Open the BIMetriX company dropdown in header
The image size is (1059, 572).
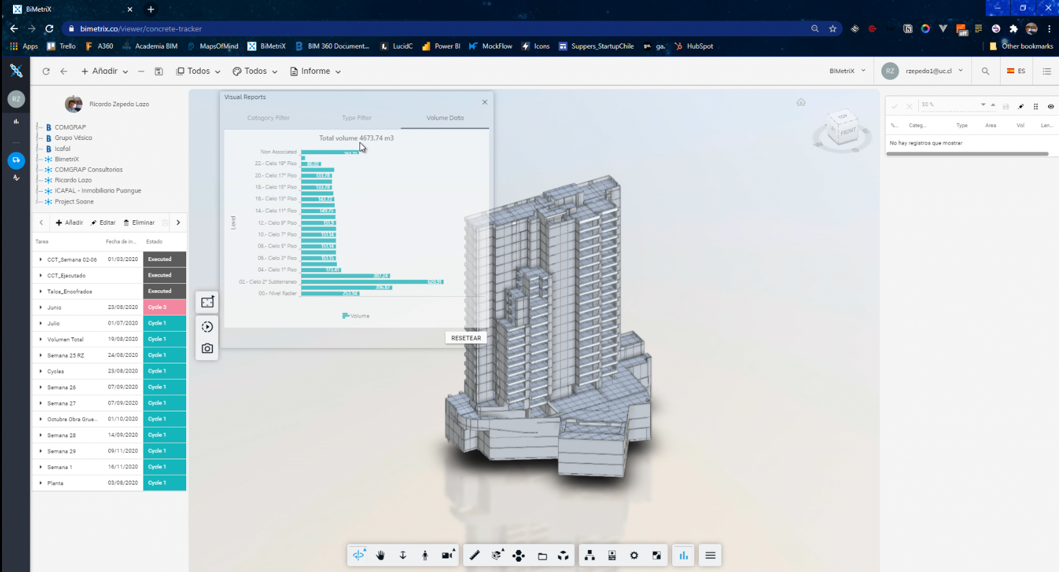pos(847,71)
